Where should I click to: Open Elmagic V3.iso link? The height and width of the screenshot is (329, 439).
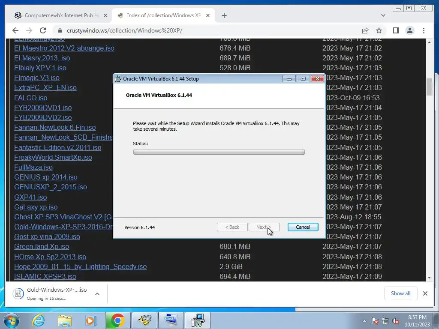click(37, 78)
